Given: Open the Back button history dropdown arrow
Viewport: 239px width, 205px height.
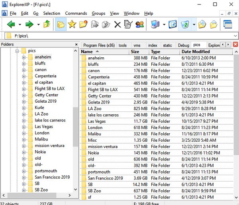Looking at the screenshot, I should 20,25.
